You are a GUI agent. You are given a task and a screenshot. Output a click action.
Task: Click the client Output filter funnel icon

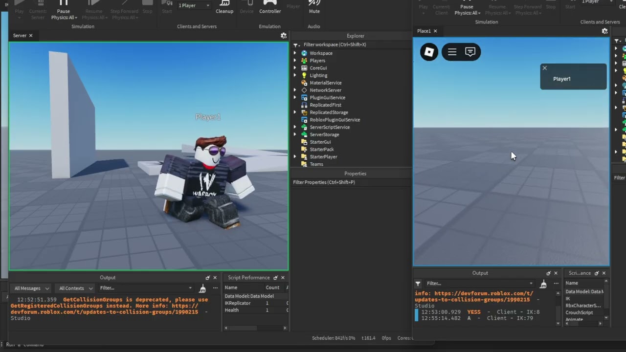tap(418, 284)
